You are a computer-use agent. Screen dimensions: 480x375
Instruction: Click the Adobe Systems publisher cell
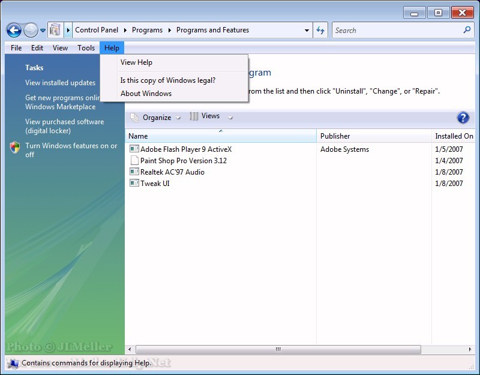[344, 149]
